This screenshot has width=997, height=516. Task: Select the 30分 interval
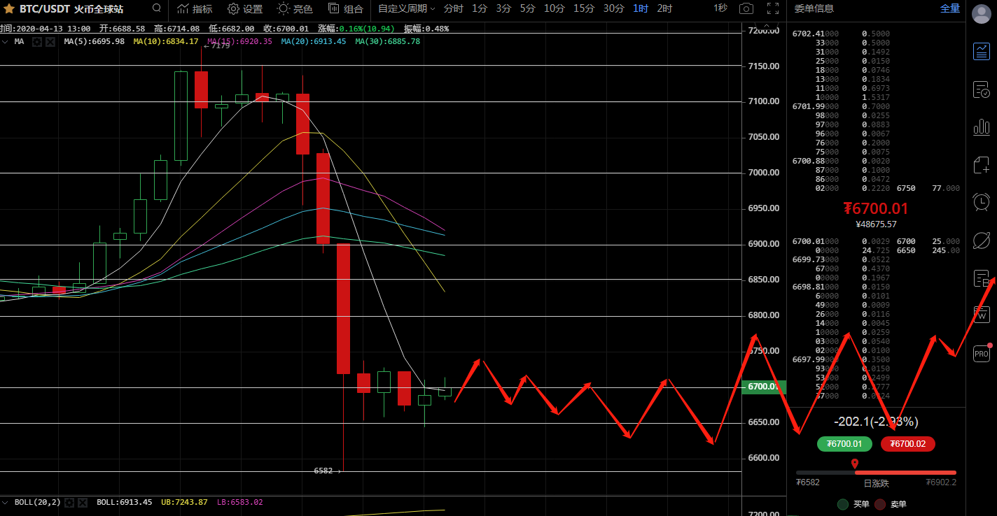(x=613, y=9)
